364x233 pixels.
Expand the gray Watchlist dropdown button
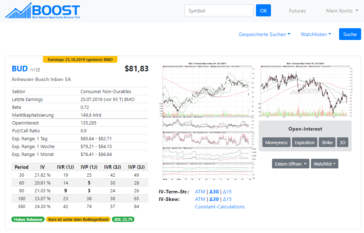coord(324,164)
